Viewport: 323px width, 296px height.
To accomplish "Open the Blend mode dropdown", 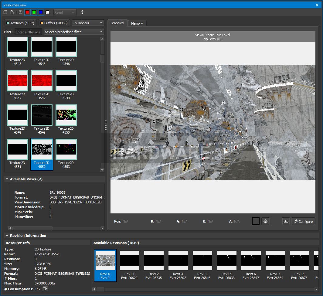I will tap(65, 12).
